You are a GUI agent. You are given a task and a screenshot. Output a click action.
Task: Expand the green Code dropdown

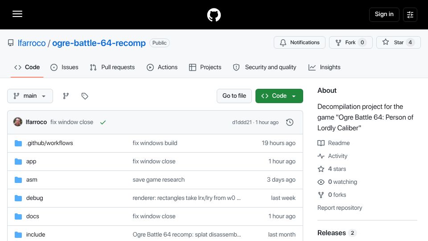(279, 96)
